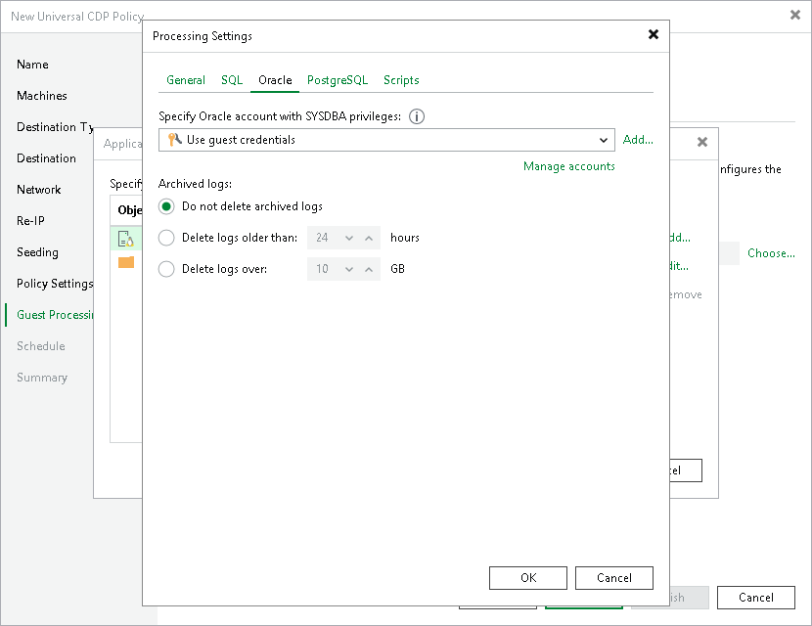Open the Scripts tab
This screenshot has height=626, width=812.
(401, 80)
